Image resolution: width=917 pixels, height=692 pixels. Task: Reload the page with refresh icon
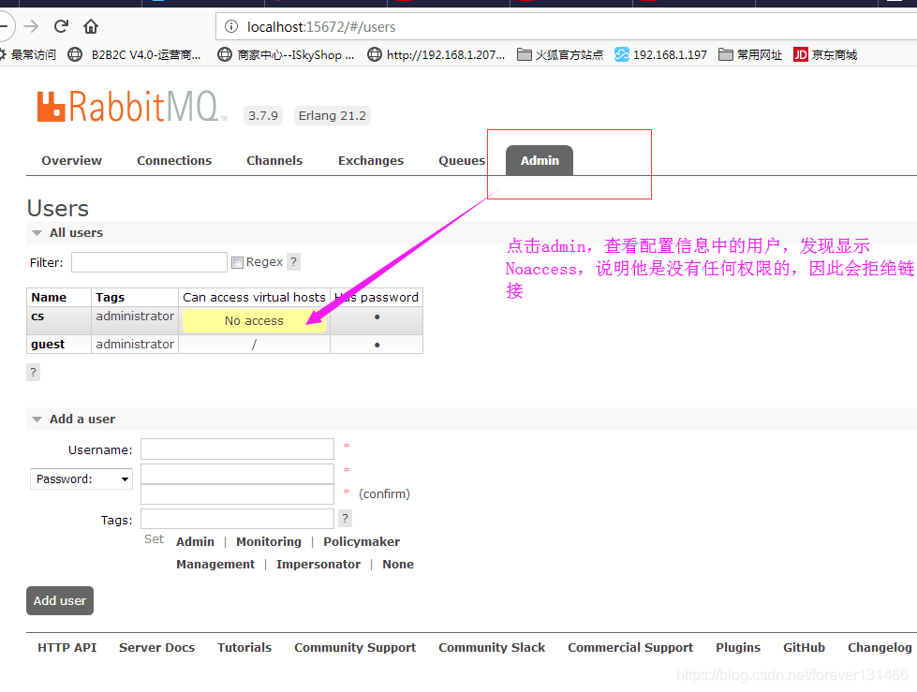point(61,26)
